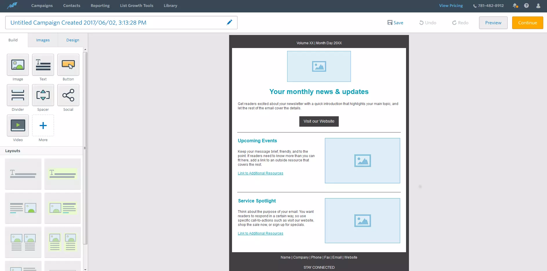Select the Text block icon
Image resolution: width=547 pixels, height=271 pixels.
tap(43, 65)
